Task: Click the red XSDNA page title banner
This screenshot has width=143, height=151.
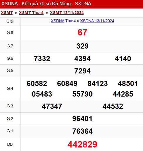Action: click(71, 4)
